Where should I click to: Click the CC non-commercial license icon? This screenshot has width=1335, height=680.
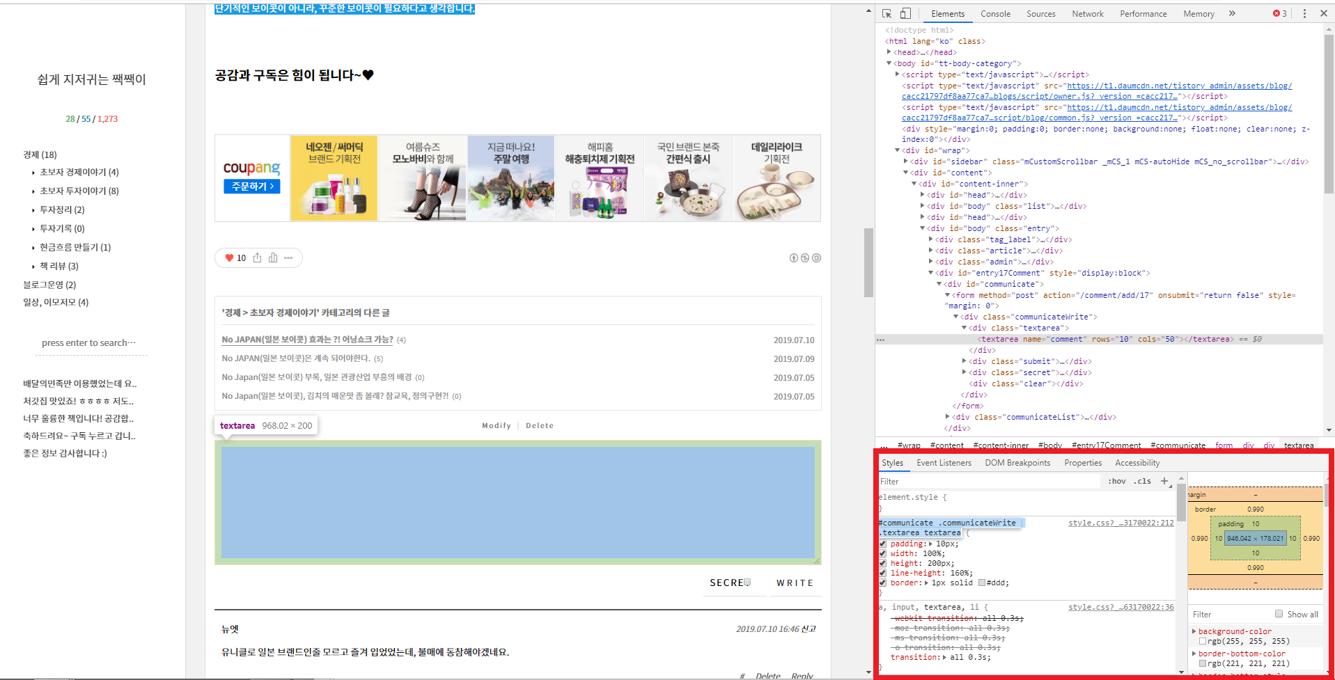pos(805,258)
